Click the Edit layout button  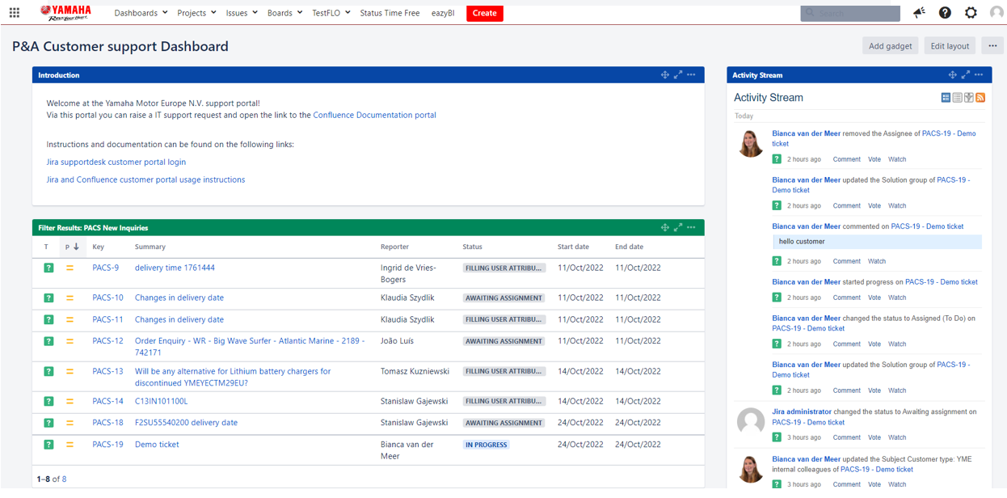coord(950,46)
